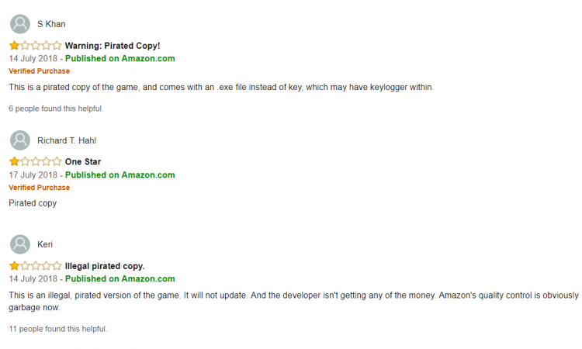Open the 'One Star' review title
Image resolution: width=582 pixels, height=349 pixels.
[83, 162]
